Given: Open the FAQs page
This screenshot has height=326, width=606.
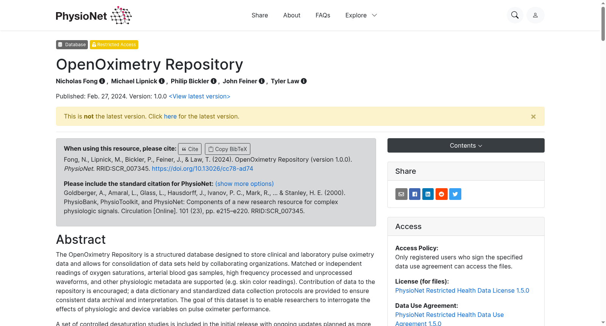Looking at the screenshot, I should pos(323,15).
